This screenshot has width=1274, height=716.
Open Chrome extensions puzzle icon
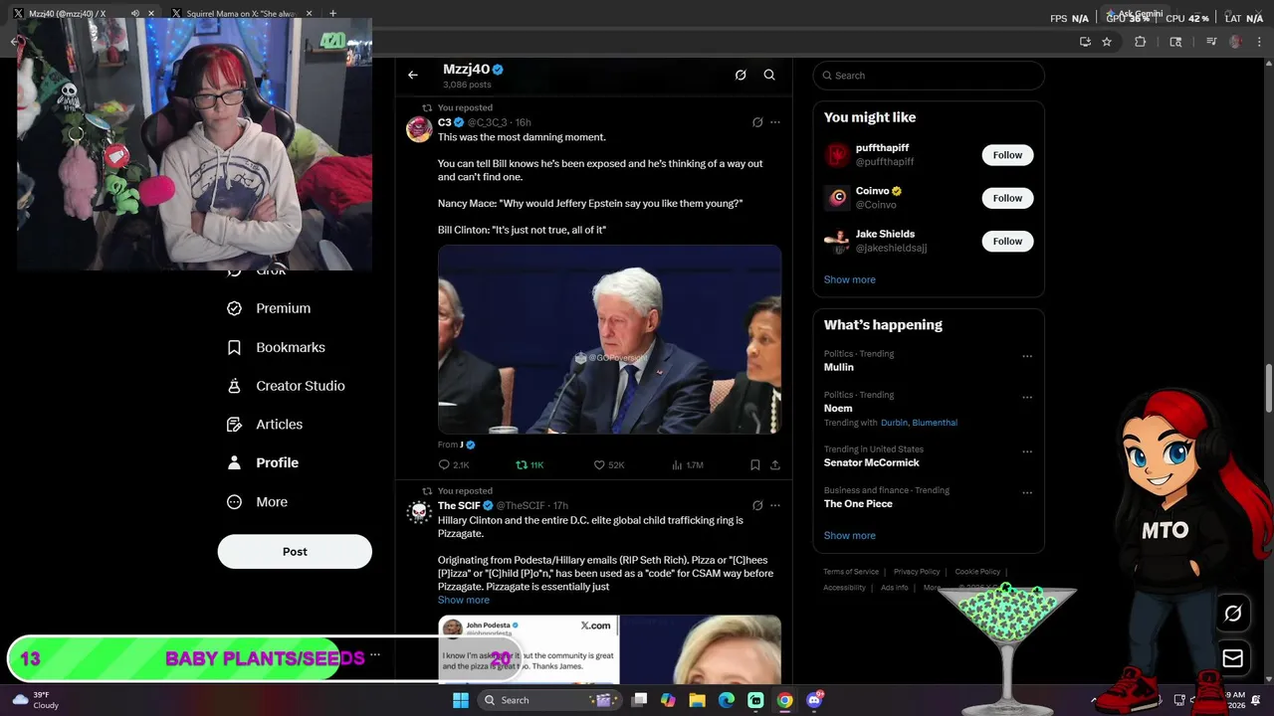click(x=1141, y=42)
